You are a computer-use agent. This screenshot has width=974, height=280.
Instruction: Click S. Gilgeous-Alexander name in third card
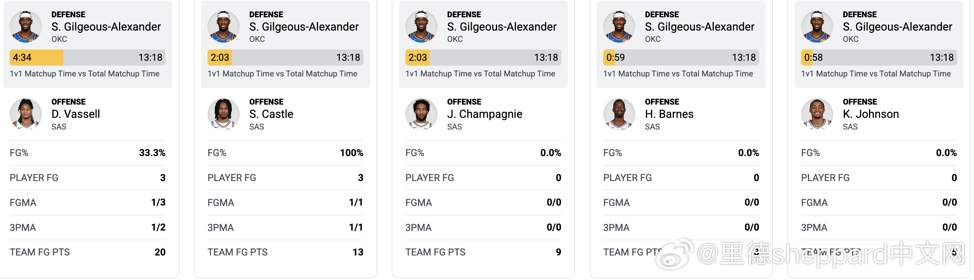[x=501, y=27]
